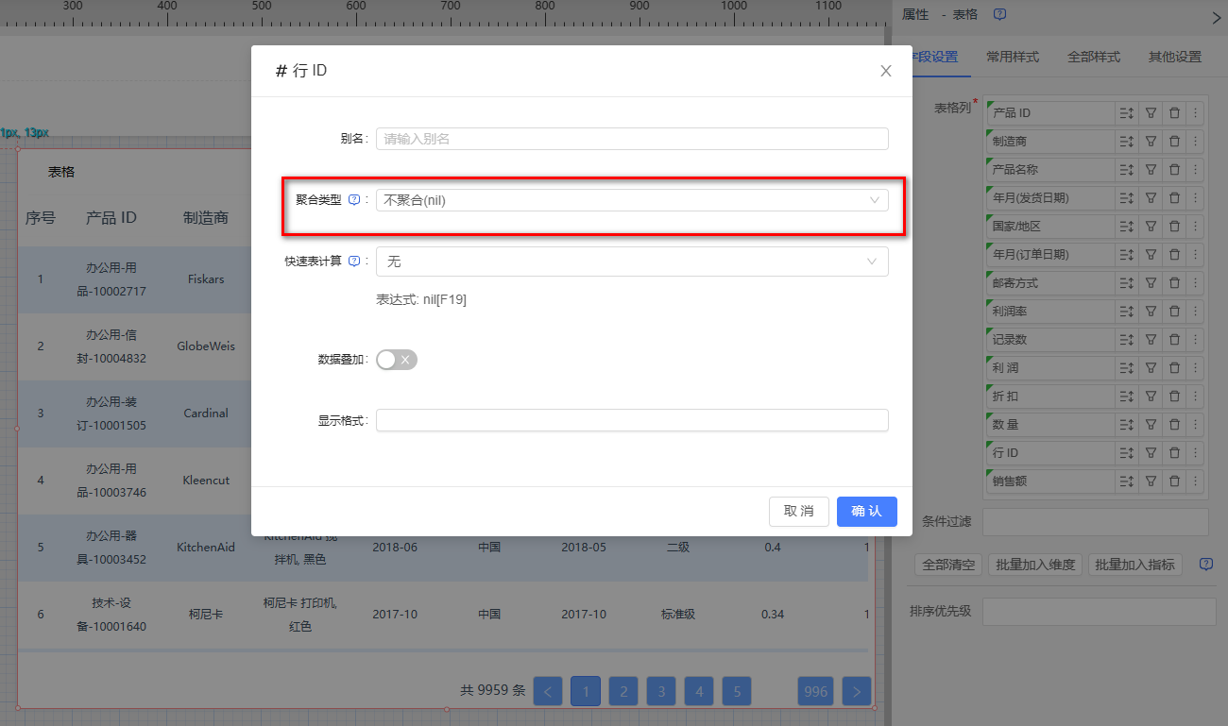
Task: Select the 记录数 field in column list
Action: click(x=1049, y=340)
